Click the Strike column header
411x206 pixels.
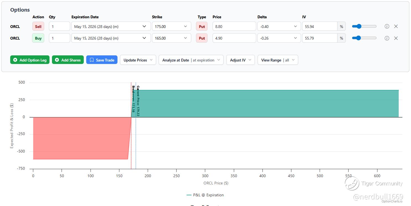point(157,17)
